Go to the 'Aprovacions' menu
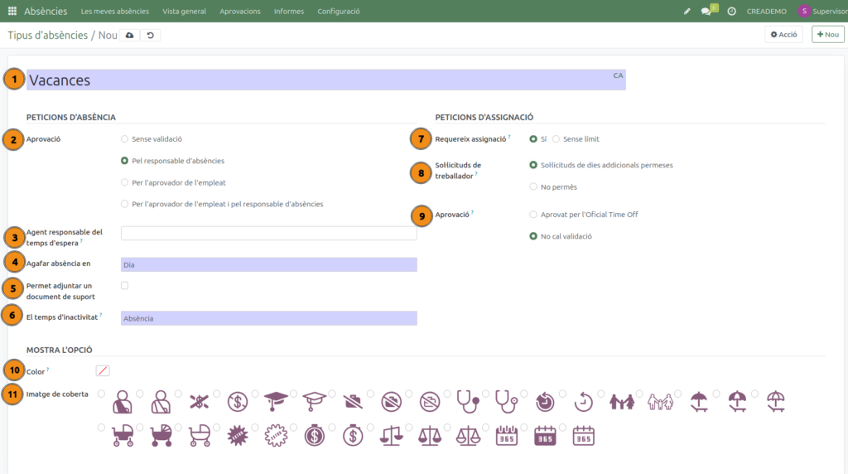 click(240, 12)
